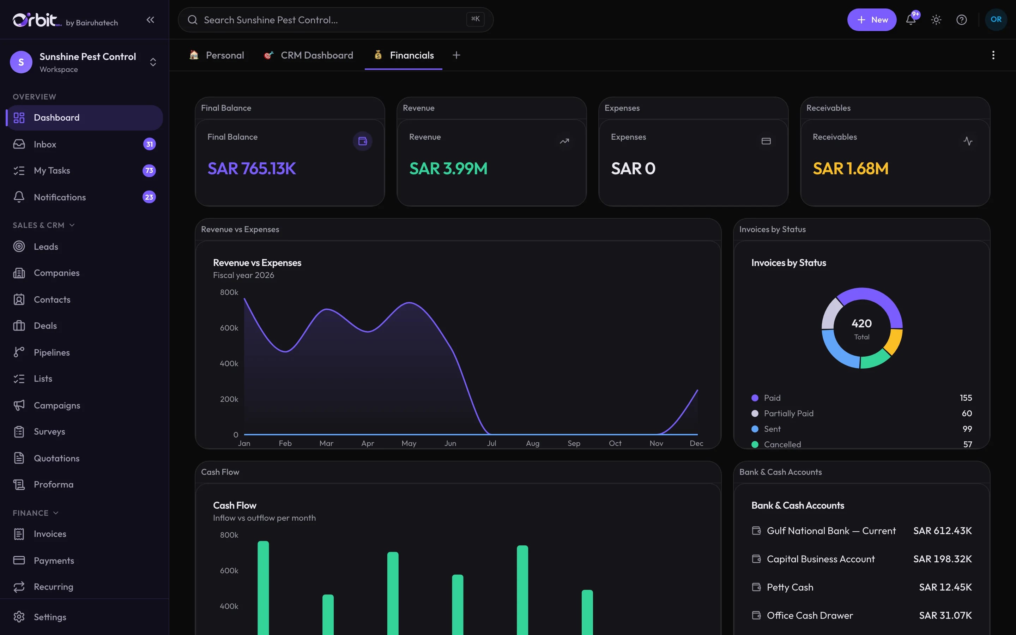The height and width of the screenshot is (635, 1016).
Task: Click the Inbox tray icon in sidebar
Action: pyautogui.click(x=19, y=144)
